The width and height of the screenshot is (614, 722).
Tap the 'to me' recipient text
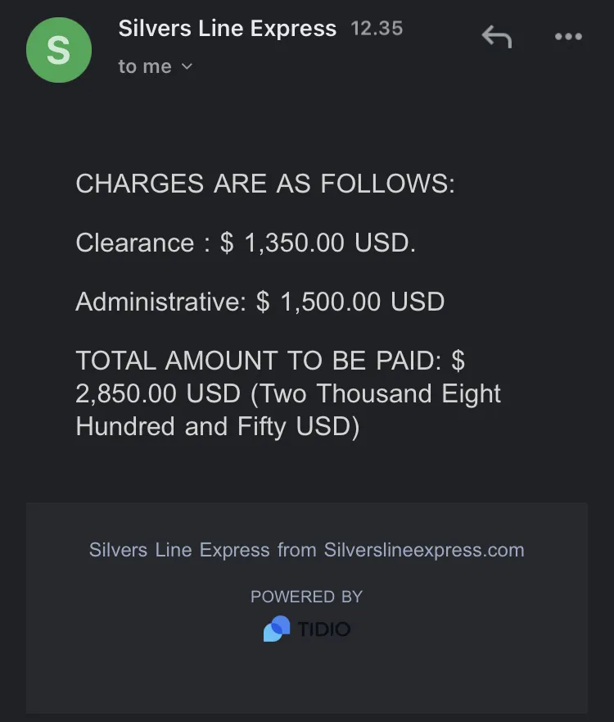pos(145,66)
